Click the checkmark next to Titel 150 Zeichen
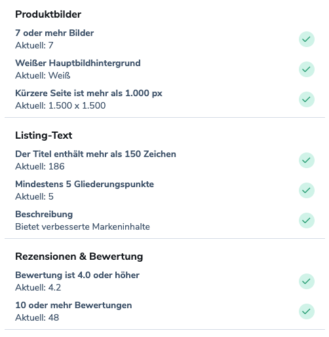Viewport: 329px width, 337px height. point(307,160)
